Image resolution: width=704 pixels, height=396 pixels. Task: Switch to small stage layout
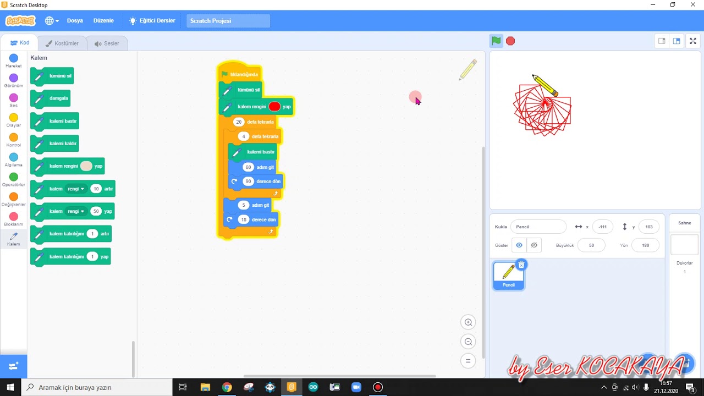tap(662, 41)
